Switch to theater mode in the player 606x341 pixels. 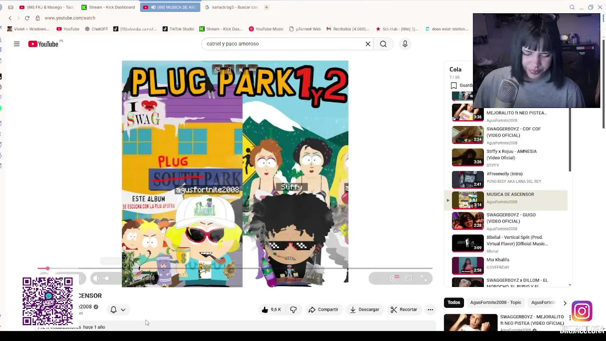(x=408, y=278)
